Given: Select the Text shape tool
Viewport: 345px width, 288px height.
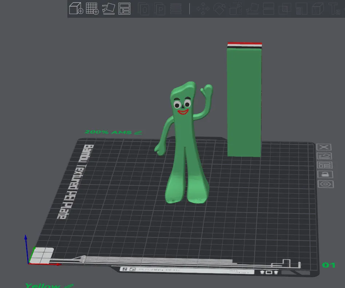Looking at the screenshot, I should click(334, 9).
